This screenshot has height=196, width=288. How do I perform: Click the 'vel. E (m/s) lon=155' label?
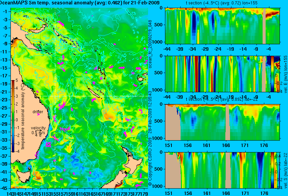285,74
